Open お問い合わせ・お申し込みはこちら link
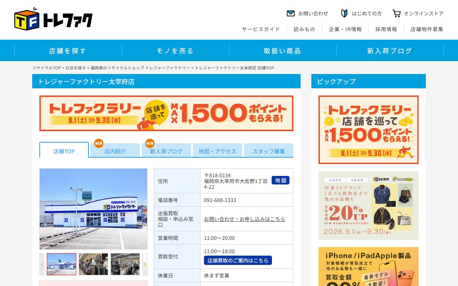Image resolution: width=458 pixels, height=286 pixels. [x=245, y=219]
